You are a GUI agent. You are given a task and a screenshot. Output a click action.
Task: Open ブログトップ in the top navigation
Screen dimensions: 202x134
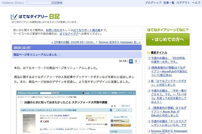point(153,3)
